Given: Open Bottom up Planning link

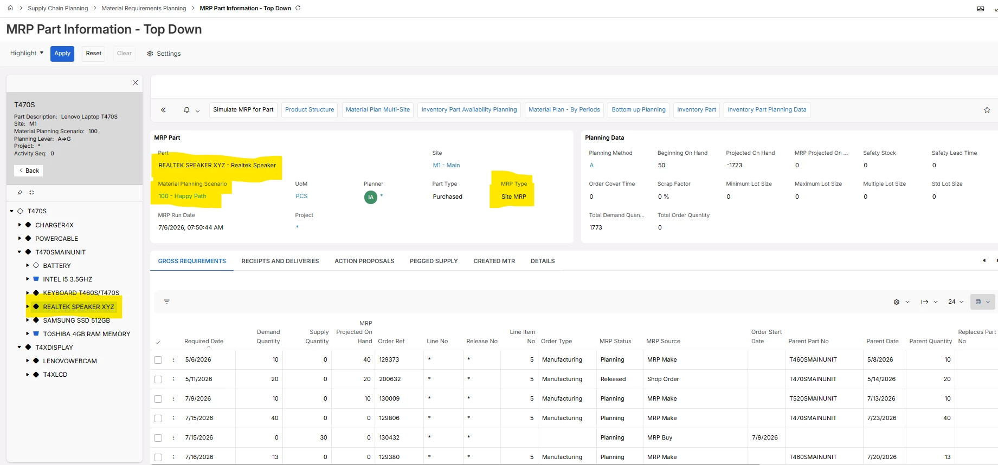Looking at the screenshot, I should 639,110.
